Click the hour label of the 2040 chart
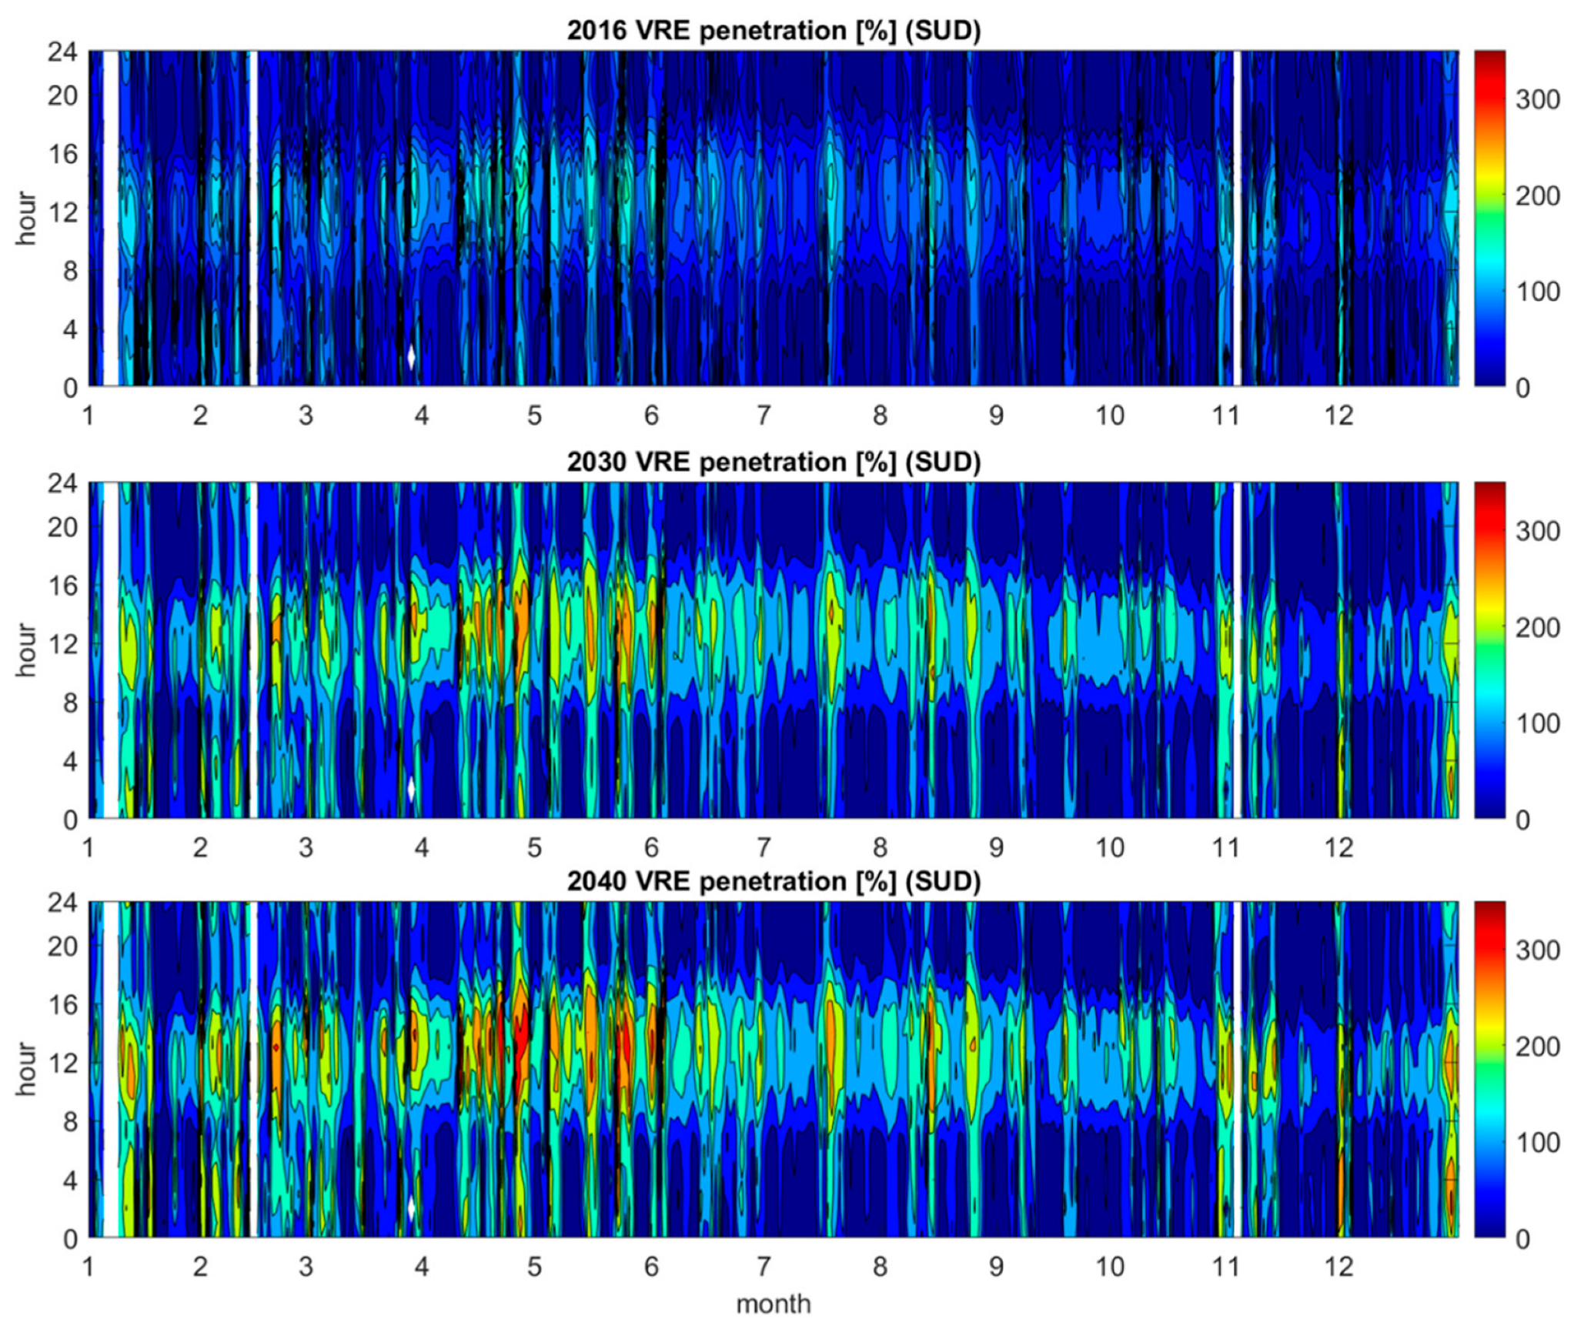 (x=26, y=1069)
